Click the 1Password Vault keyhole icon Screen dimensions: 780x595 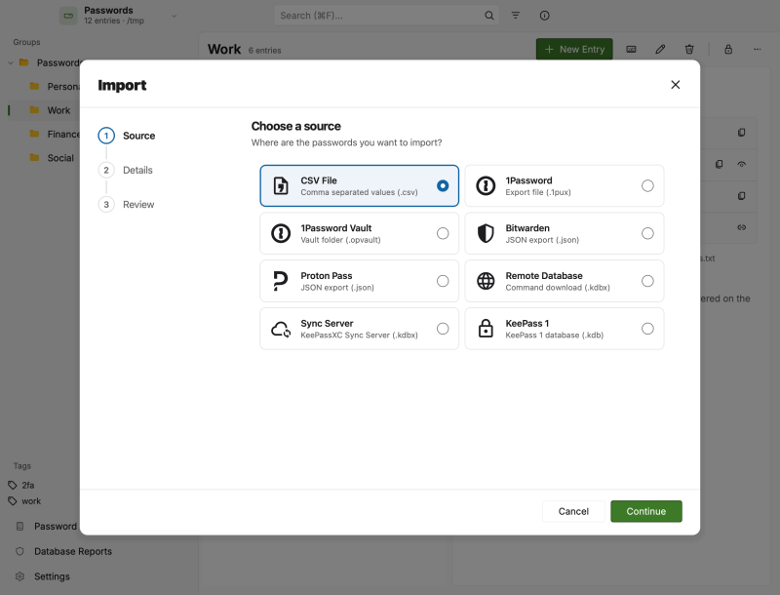click(x=281, y=233)
